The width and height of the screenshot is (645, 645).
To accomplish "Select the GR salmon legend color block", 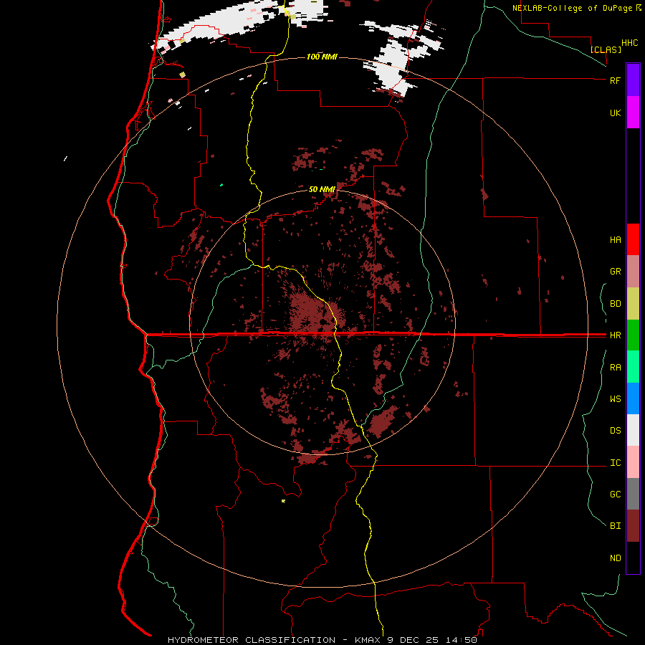I will pyautogui.click(x=633, y=272).
